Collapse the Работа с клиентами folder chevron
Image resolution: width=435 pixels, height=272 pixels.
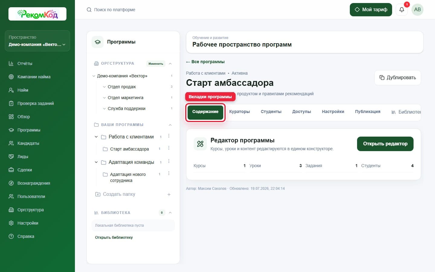pyautogui.click(x=96, y=137)
